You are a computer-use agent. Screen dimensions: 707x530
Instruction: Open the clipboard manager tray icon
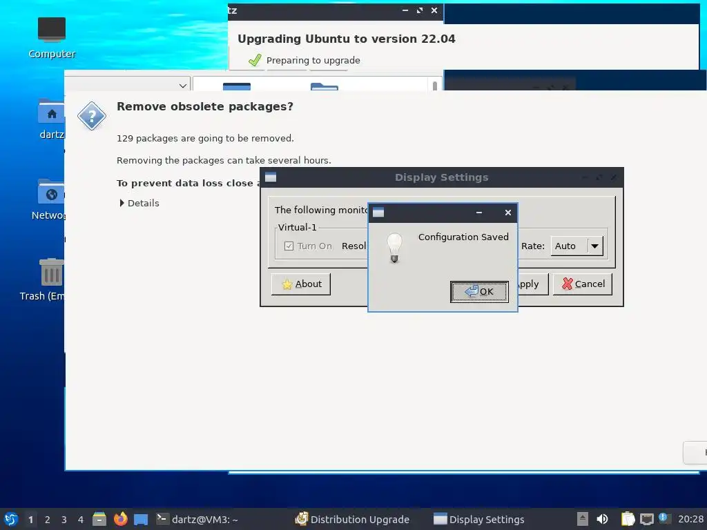[628, 519]
